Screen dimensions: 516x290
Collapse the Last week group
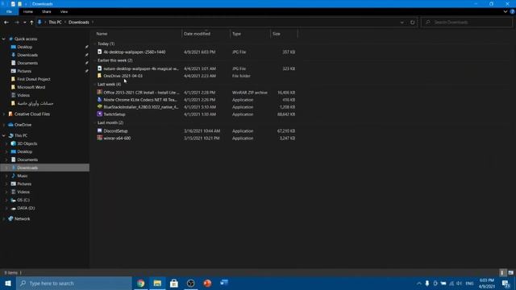point(95,85)
